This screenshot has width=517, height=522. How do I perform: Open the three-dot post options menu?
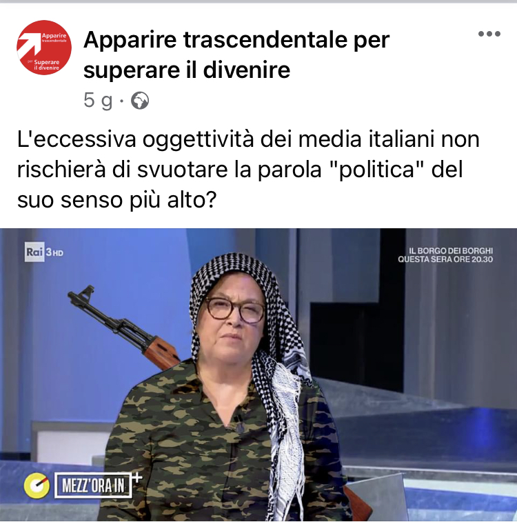489,34
